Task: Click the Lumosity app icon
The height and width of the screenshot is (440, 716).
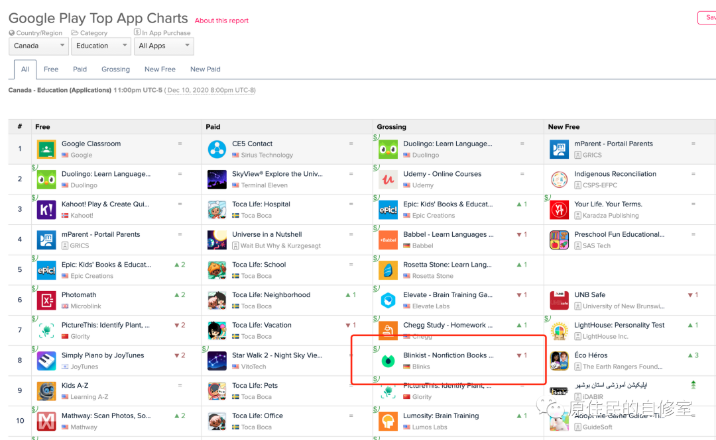Action: pyautogui.click(x=388, y=421)
